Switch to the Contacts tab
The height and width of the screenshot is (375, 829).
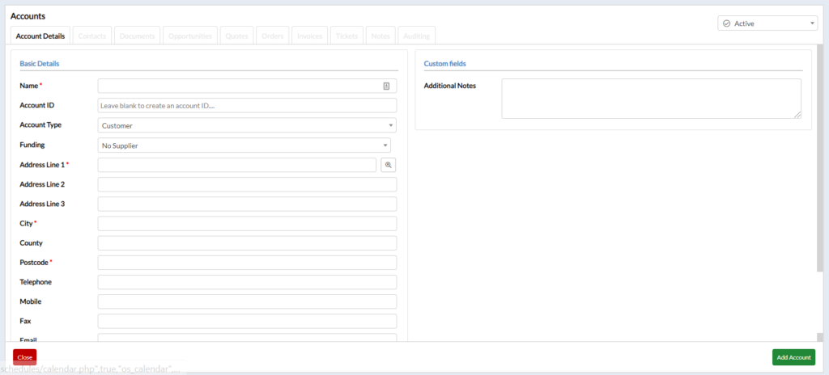[x=92, y=36]
